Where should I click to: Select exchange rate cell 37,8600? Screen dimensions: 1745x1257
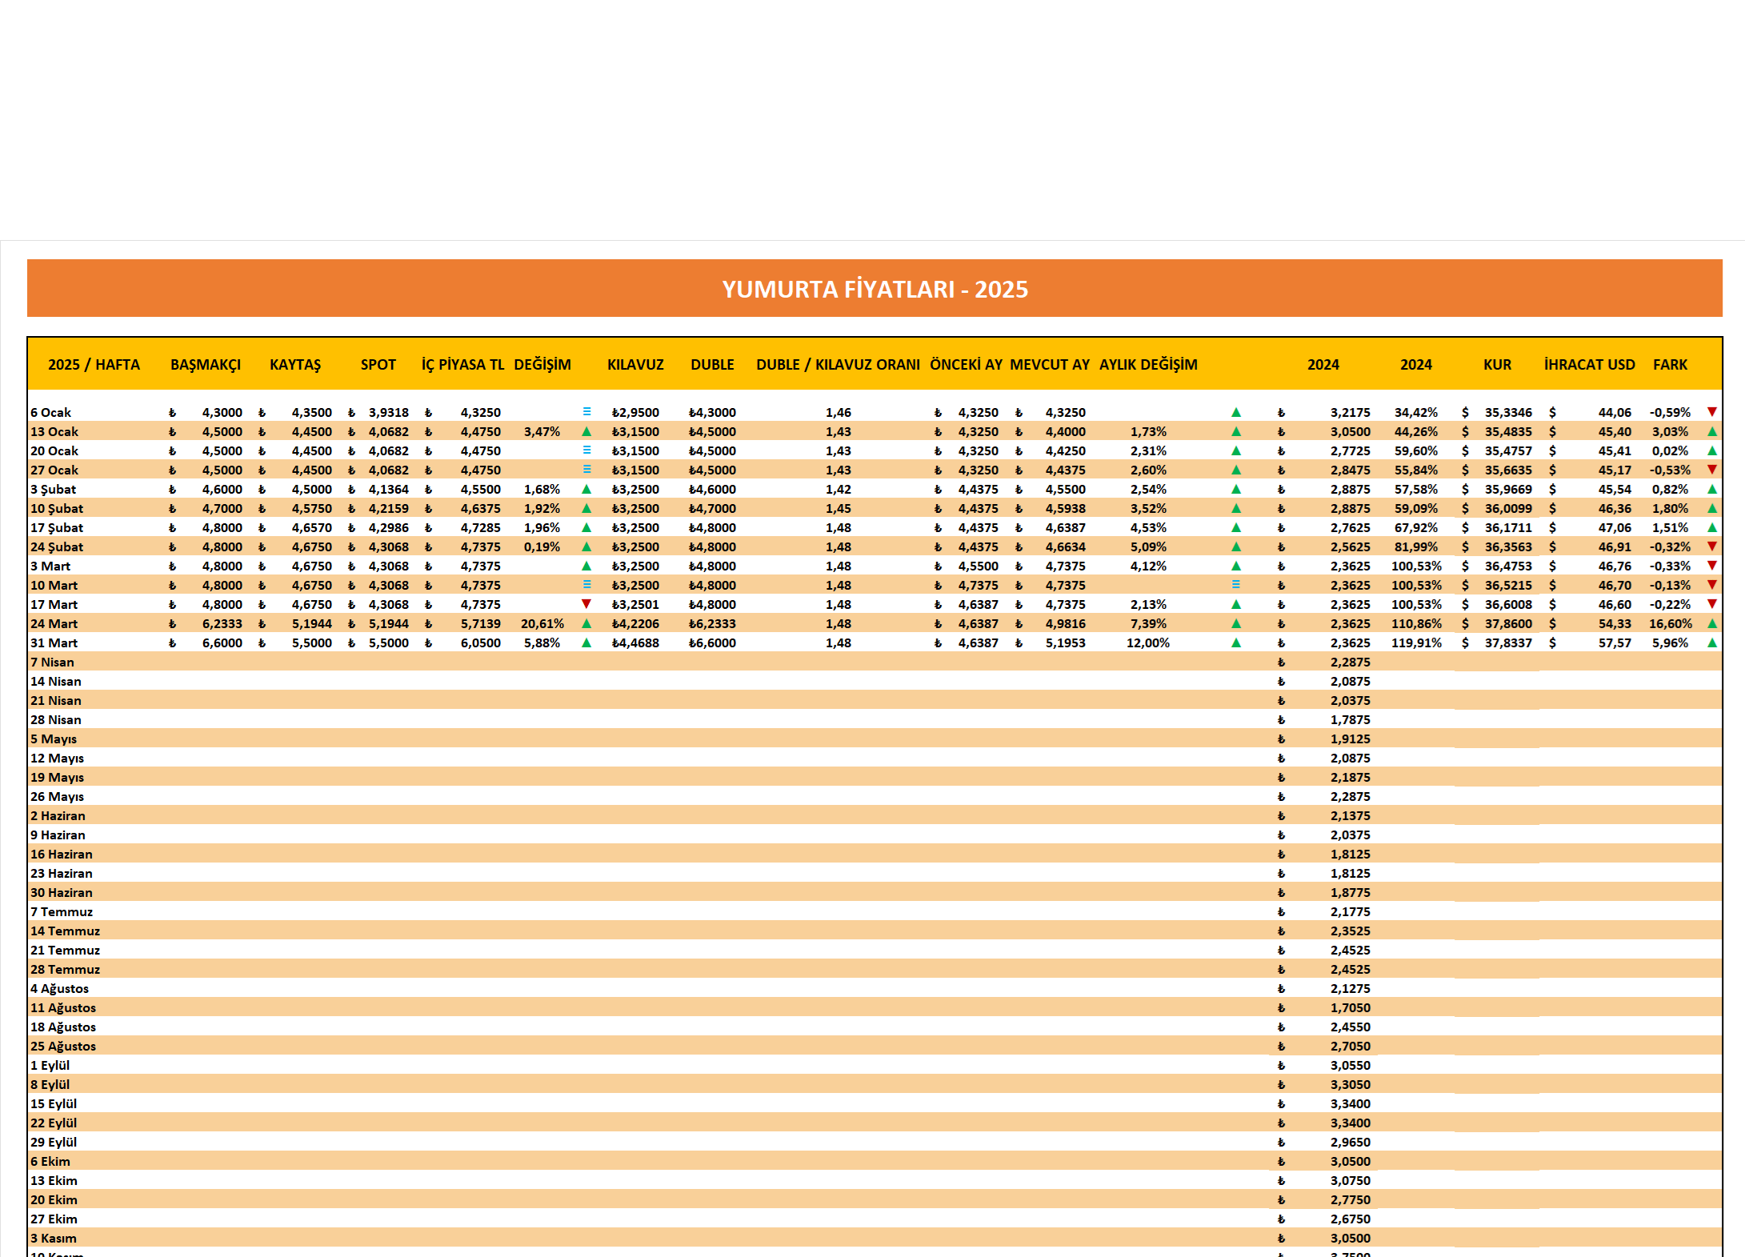click(1508, 623)
